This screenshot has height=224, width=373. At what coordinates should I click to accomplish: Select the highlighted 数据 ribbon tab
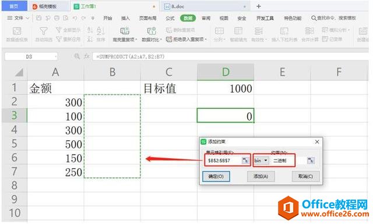coord(188,18)
